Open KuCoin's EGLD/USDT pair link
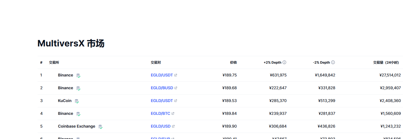Viewport: 403px width, 139px height. click(x=162, y=101)
